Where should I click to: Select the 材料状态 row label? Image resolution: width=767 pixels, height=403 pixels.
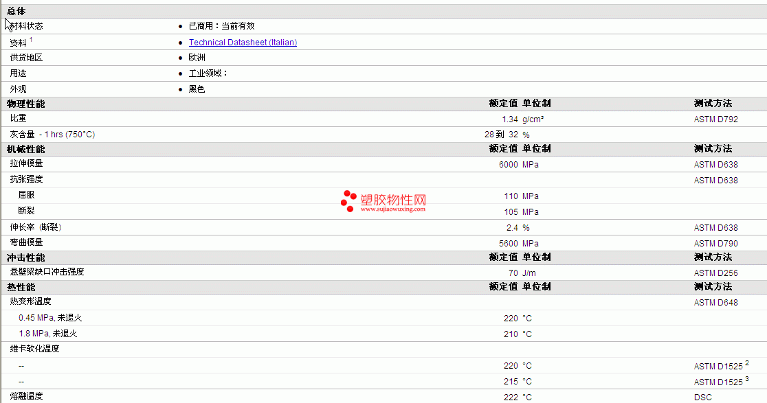coord(26,26)
